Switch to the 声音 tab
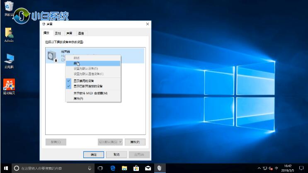Viewport: 308px width, 173px height. click(69, 34)
